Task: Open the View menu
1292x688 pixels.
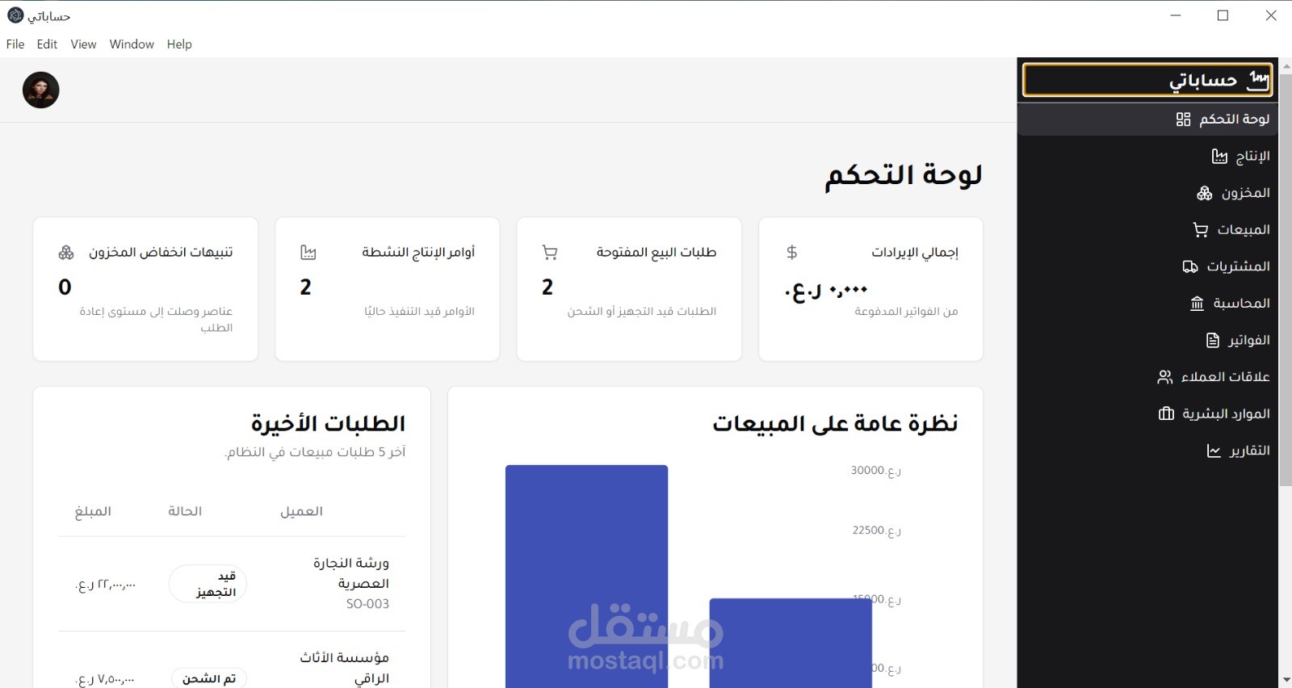Action: [83, 44]
